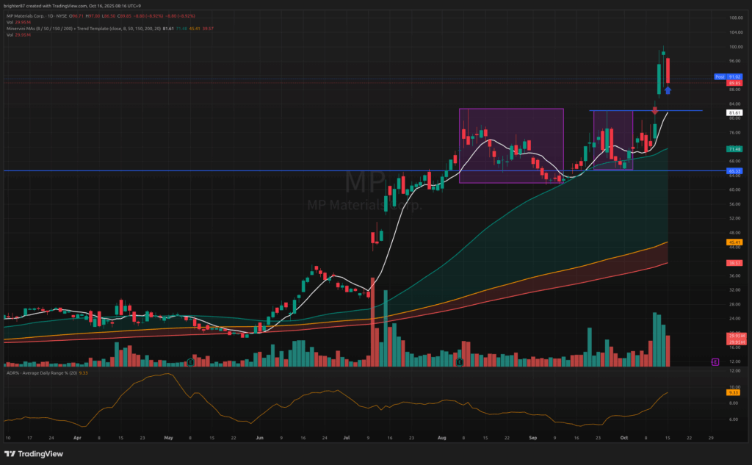752x465 pixels.
Task: Click the green 71.48 moving average label
Action: [x=734, y=149]
